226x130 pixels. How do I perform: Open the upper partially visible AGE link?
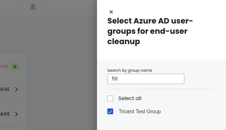(5, 89)
